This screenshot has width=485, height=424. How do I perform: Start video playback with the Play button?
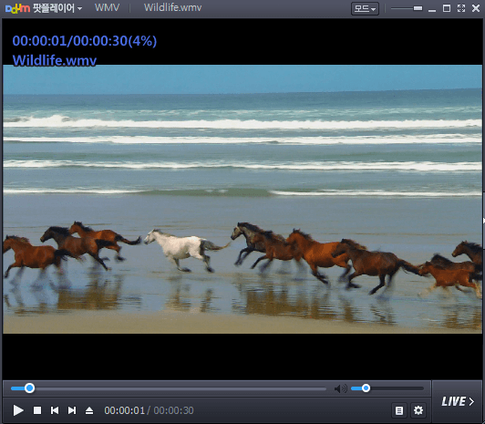click(18, 410)
